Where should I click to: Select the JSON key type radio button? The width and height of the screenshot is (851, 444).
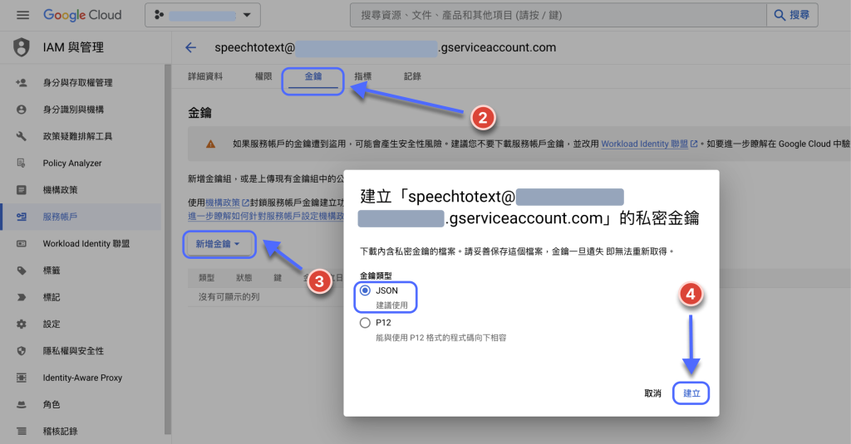tap(366, 290)
